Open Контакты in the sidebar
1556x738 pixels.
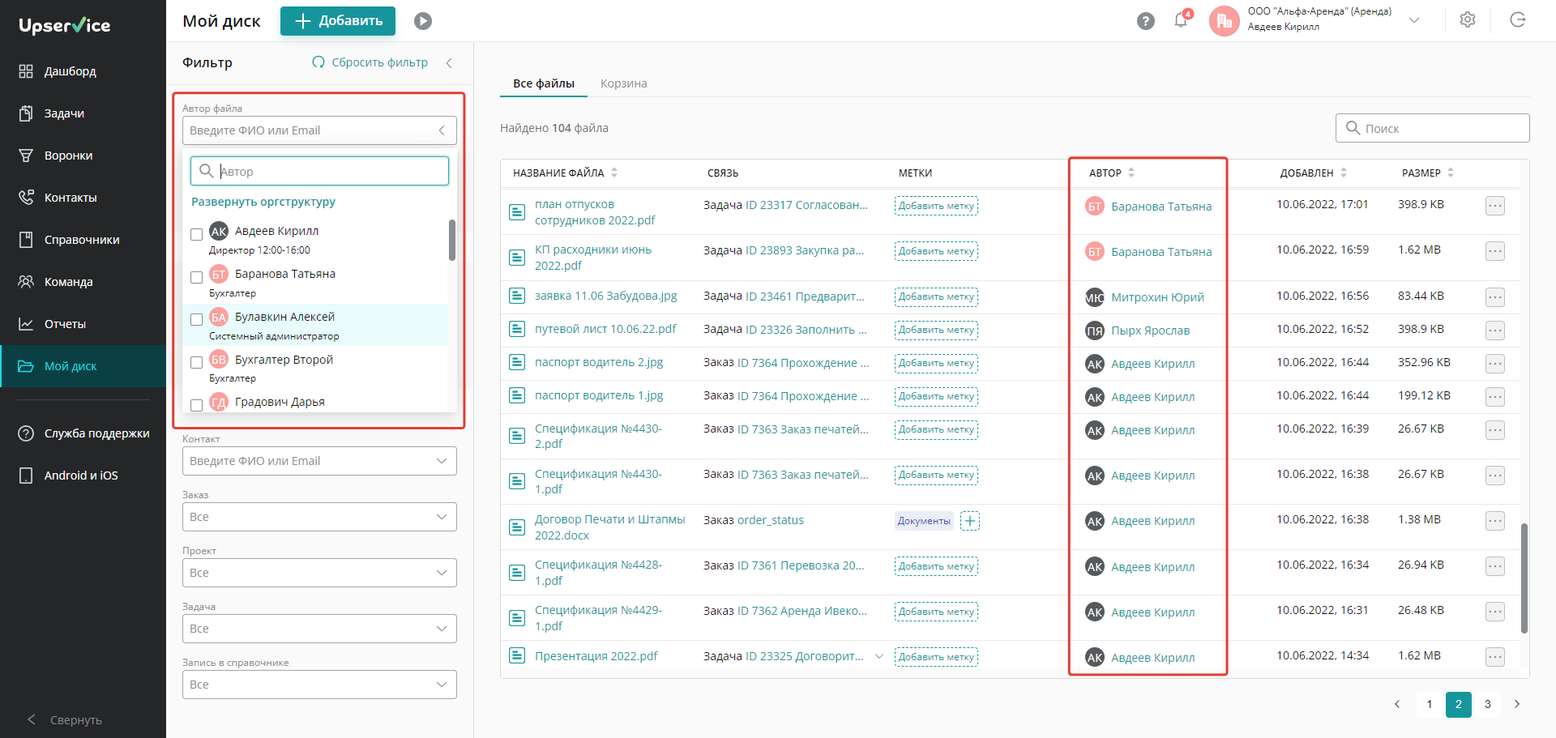pos(83,198)
